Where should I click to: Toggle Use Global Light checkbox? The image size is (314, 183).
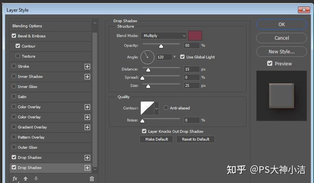point(182,57)
